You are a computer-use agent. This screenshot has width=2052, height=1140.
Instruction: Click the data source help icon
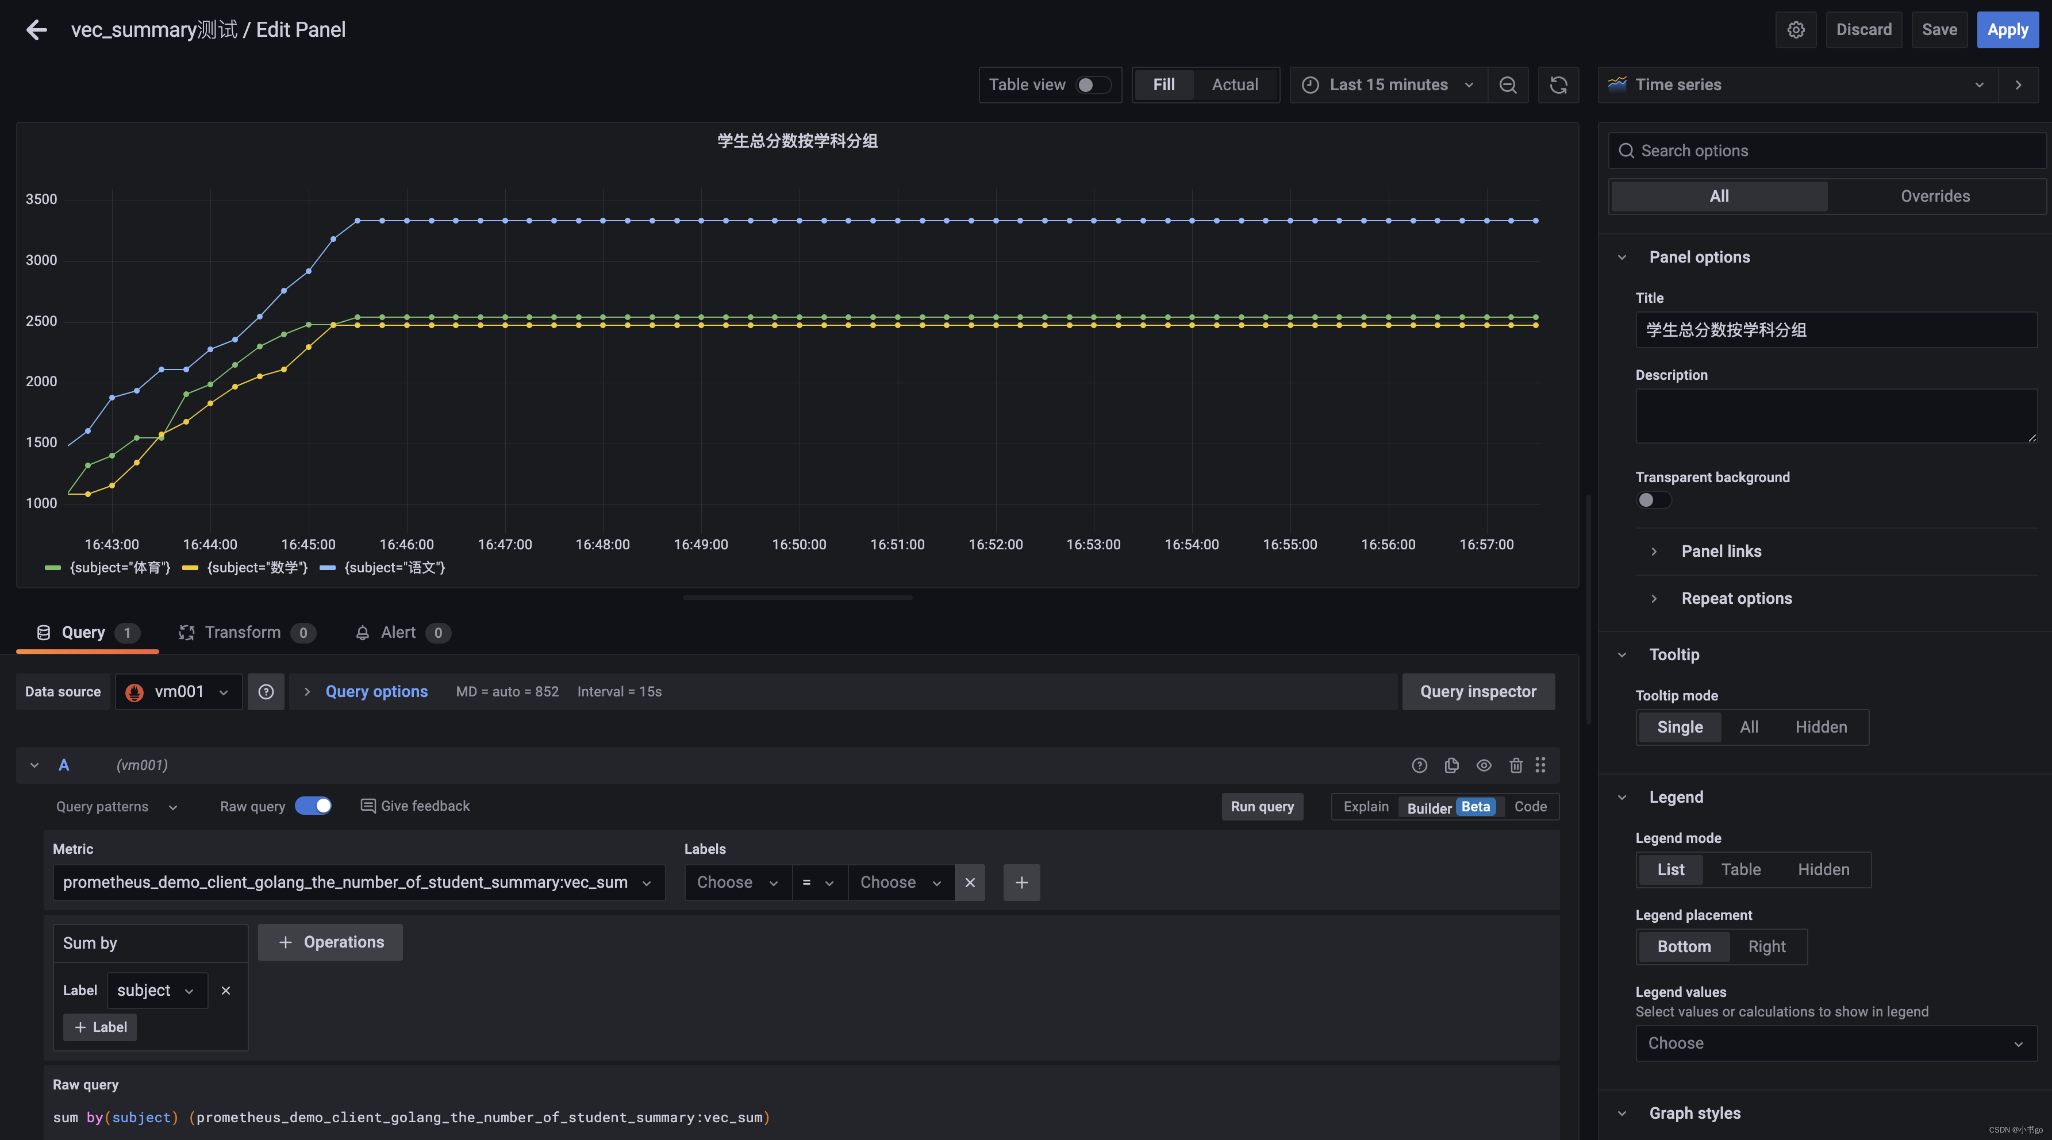(x=266, y=692)
